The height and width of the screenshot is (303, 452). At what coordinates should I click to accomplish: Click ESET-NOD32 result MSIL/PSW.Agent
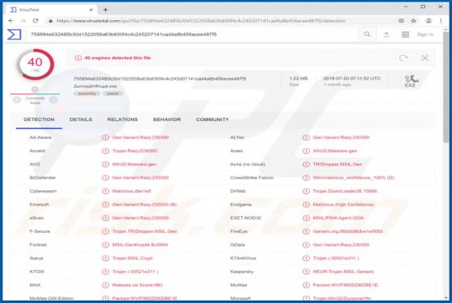click(x=338, y=218)
